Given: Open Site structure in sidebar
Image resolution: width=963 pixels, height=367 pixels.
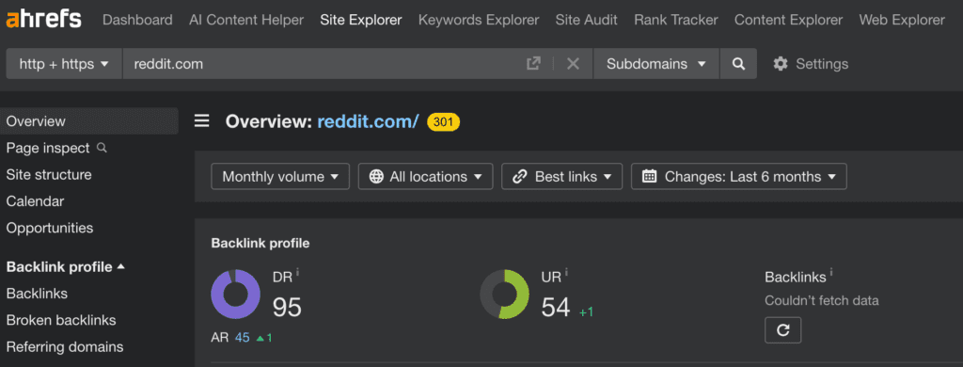Looking at the screenshot, I should pos(49,175).
